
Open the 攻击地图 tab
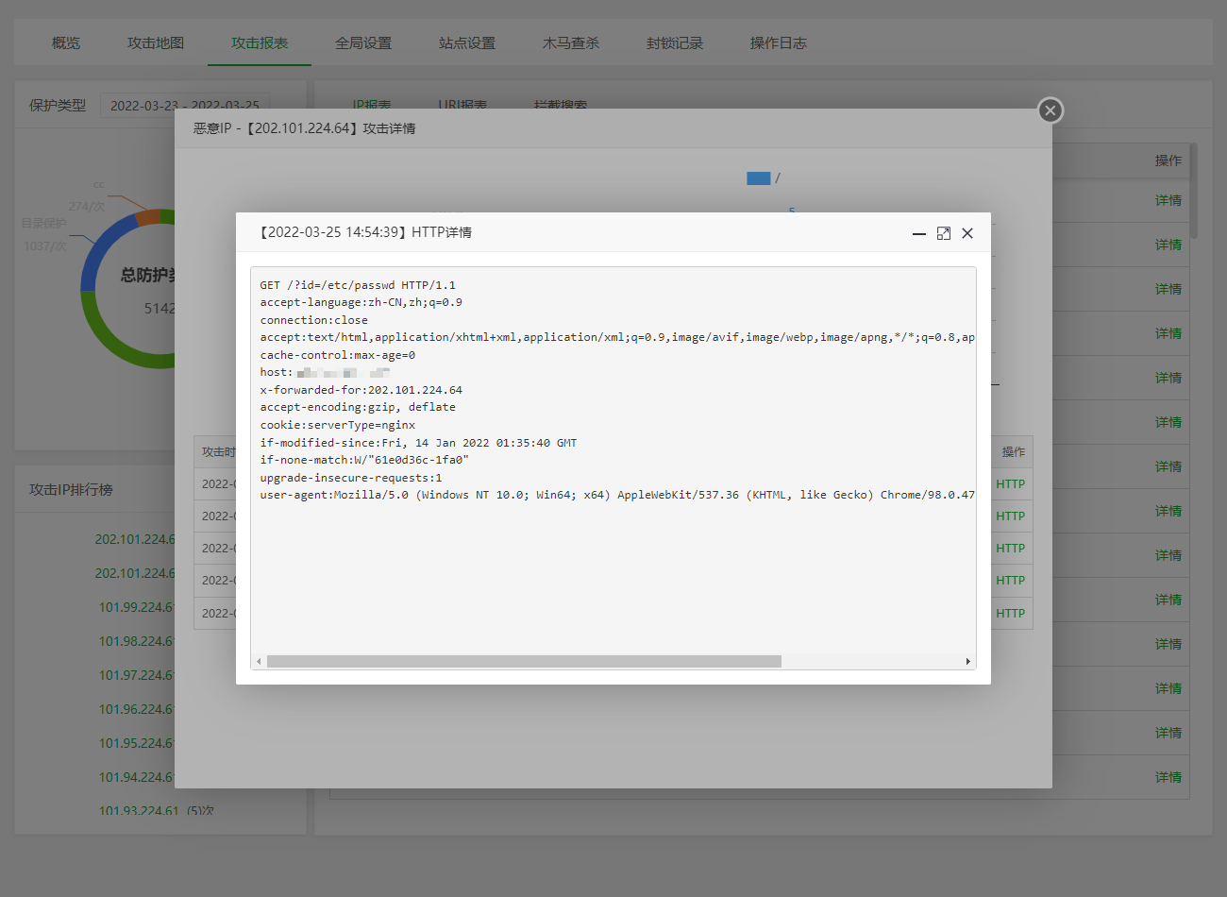click(x=156, y=43)
